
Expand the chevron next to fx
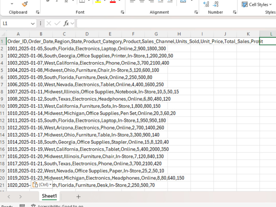(x=72, y=23)
